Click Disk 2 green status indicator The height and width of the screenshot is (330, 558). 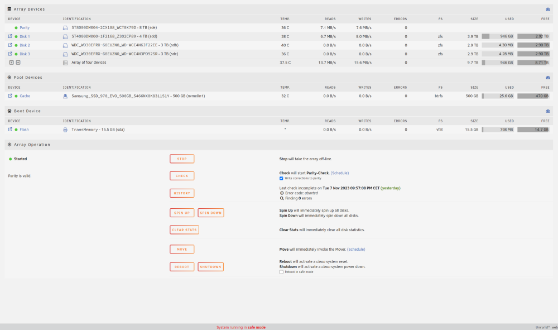tap(16, 45)
